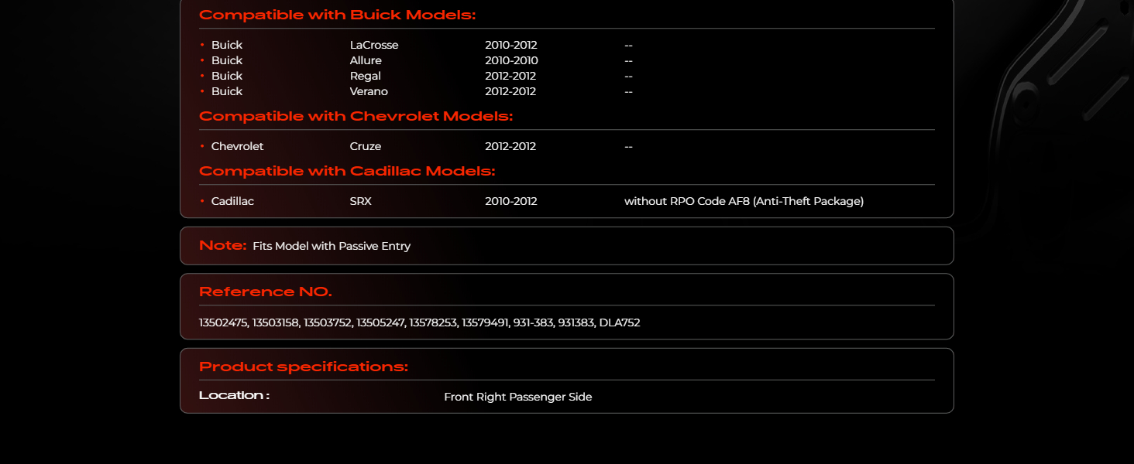Click the 'Location :' label
Screen dimensions: 1134x464
[x=234, y=395]
